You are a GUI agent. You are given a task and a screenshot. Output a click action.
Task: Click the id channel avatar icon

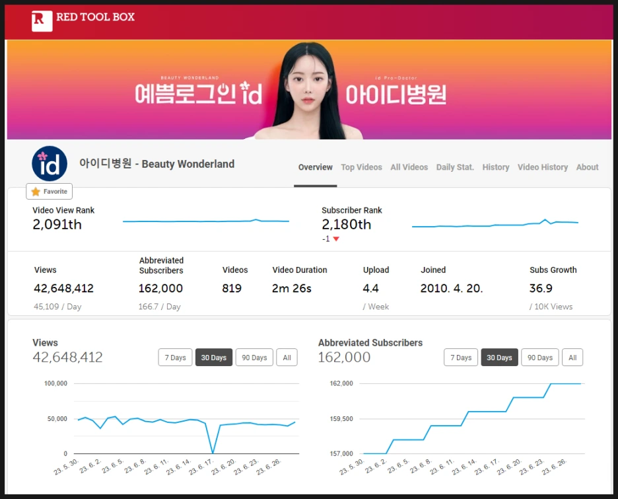click(50, 164)
